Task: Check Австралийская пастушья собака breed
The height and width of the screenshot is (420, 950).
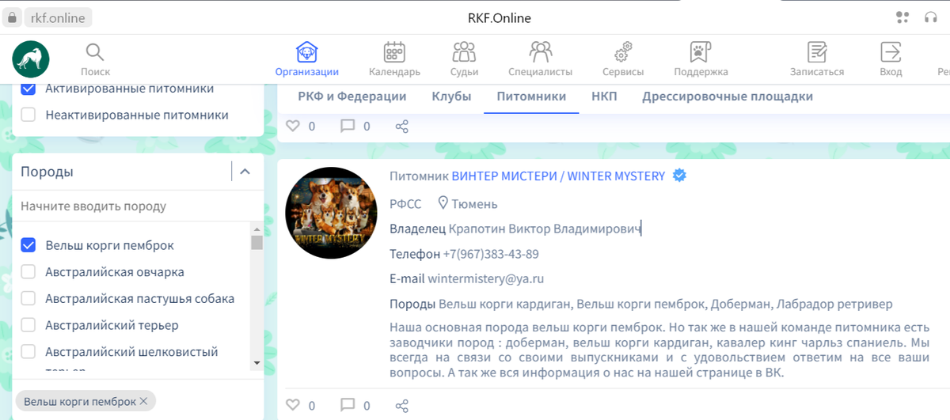Action: tap(28, 298)
